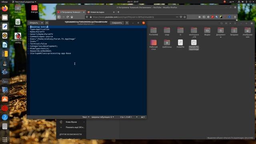Image resolution: width=256 pixels, height=144 pixels.
Task: Click the Exec= line in the editor
Action: coord(53,39)
